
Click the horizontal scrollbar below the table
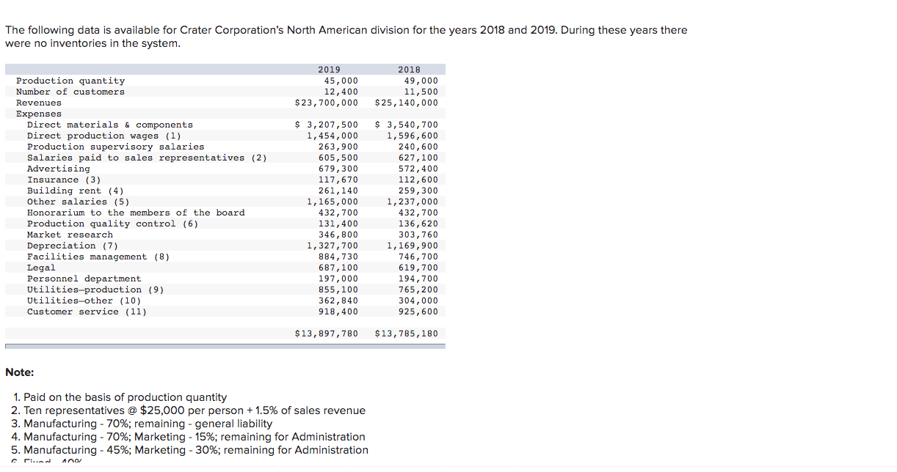pos(225,347)
